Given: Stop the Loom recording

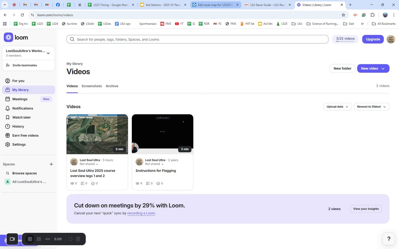Looking at the screenshot, I should click(30, 239).
